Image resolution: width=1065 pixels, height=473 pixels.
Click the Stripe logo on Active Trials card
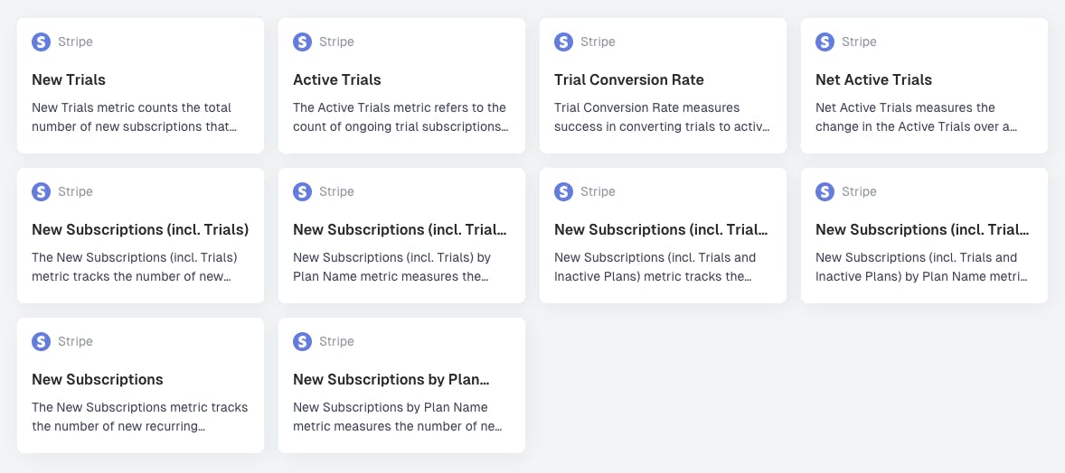(x=302, y=42)
